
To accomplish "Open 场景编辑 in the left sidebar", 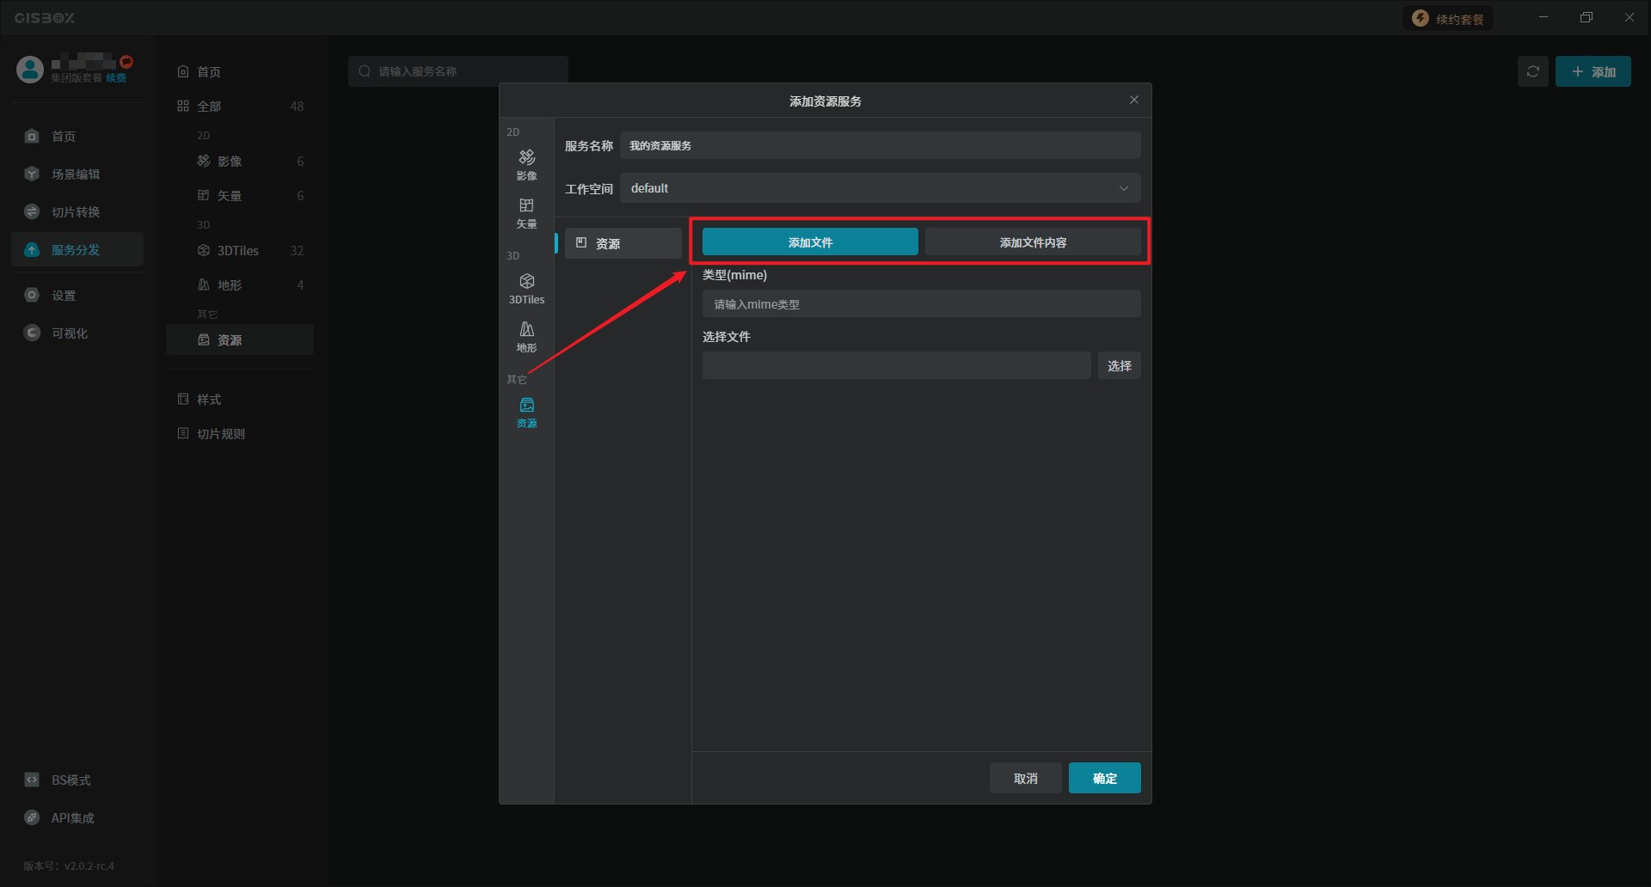I will [x=76, y=174].
